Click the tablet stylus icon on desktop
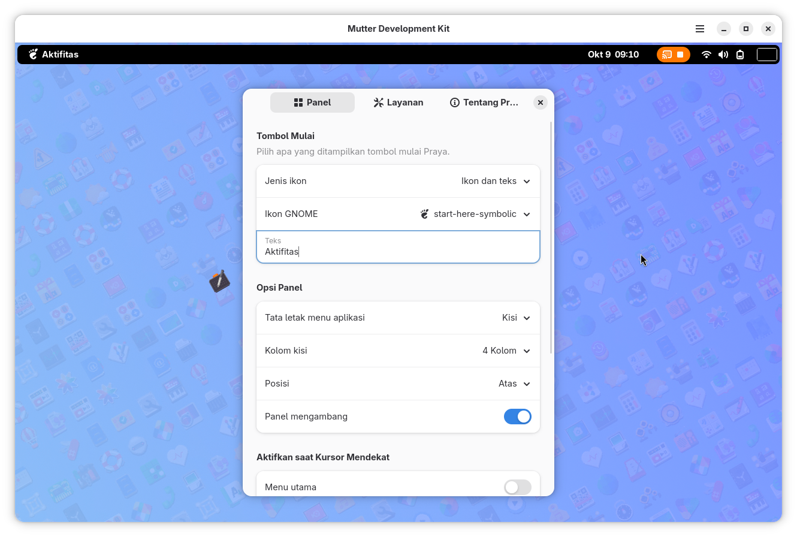Image resolution: width=797 pixels, height=537 pixels. pos(219,280)
